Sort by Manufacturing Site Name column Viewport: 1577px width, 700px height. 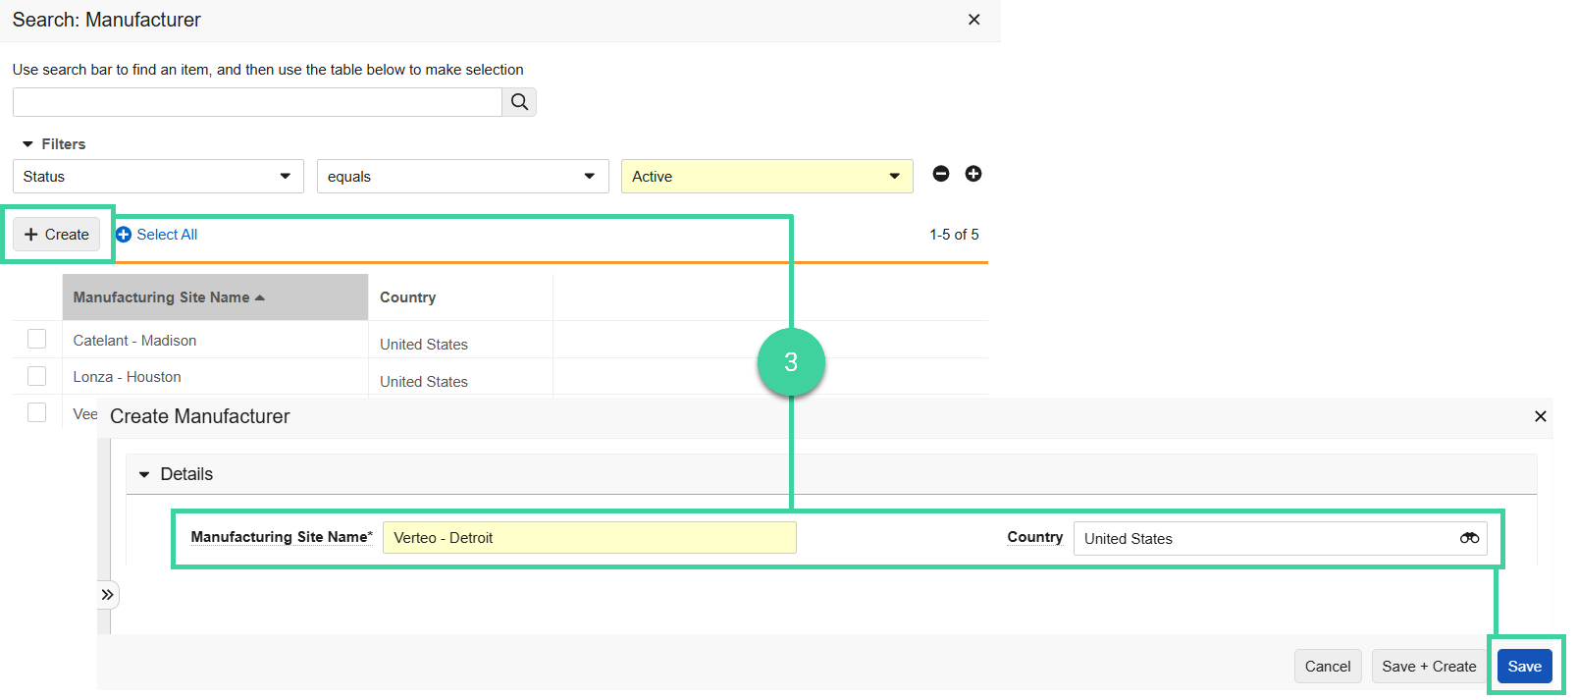pos(215,297)
